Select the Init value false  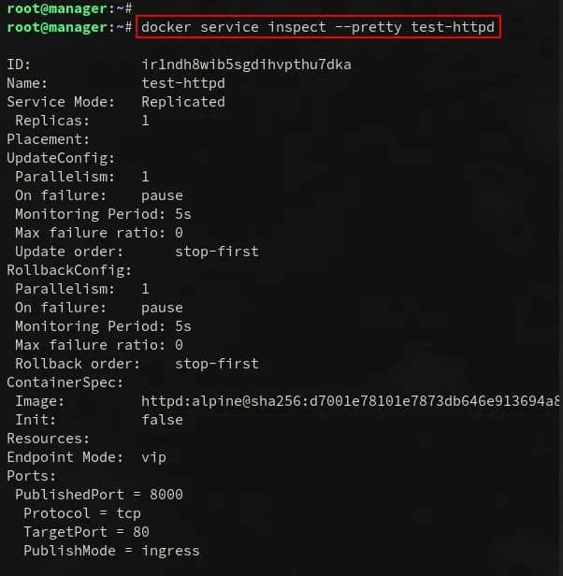[162, 420]
